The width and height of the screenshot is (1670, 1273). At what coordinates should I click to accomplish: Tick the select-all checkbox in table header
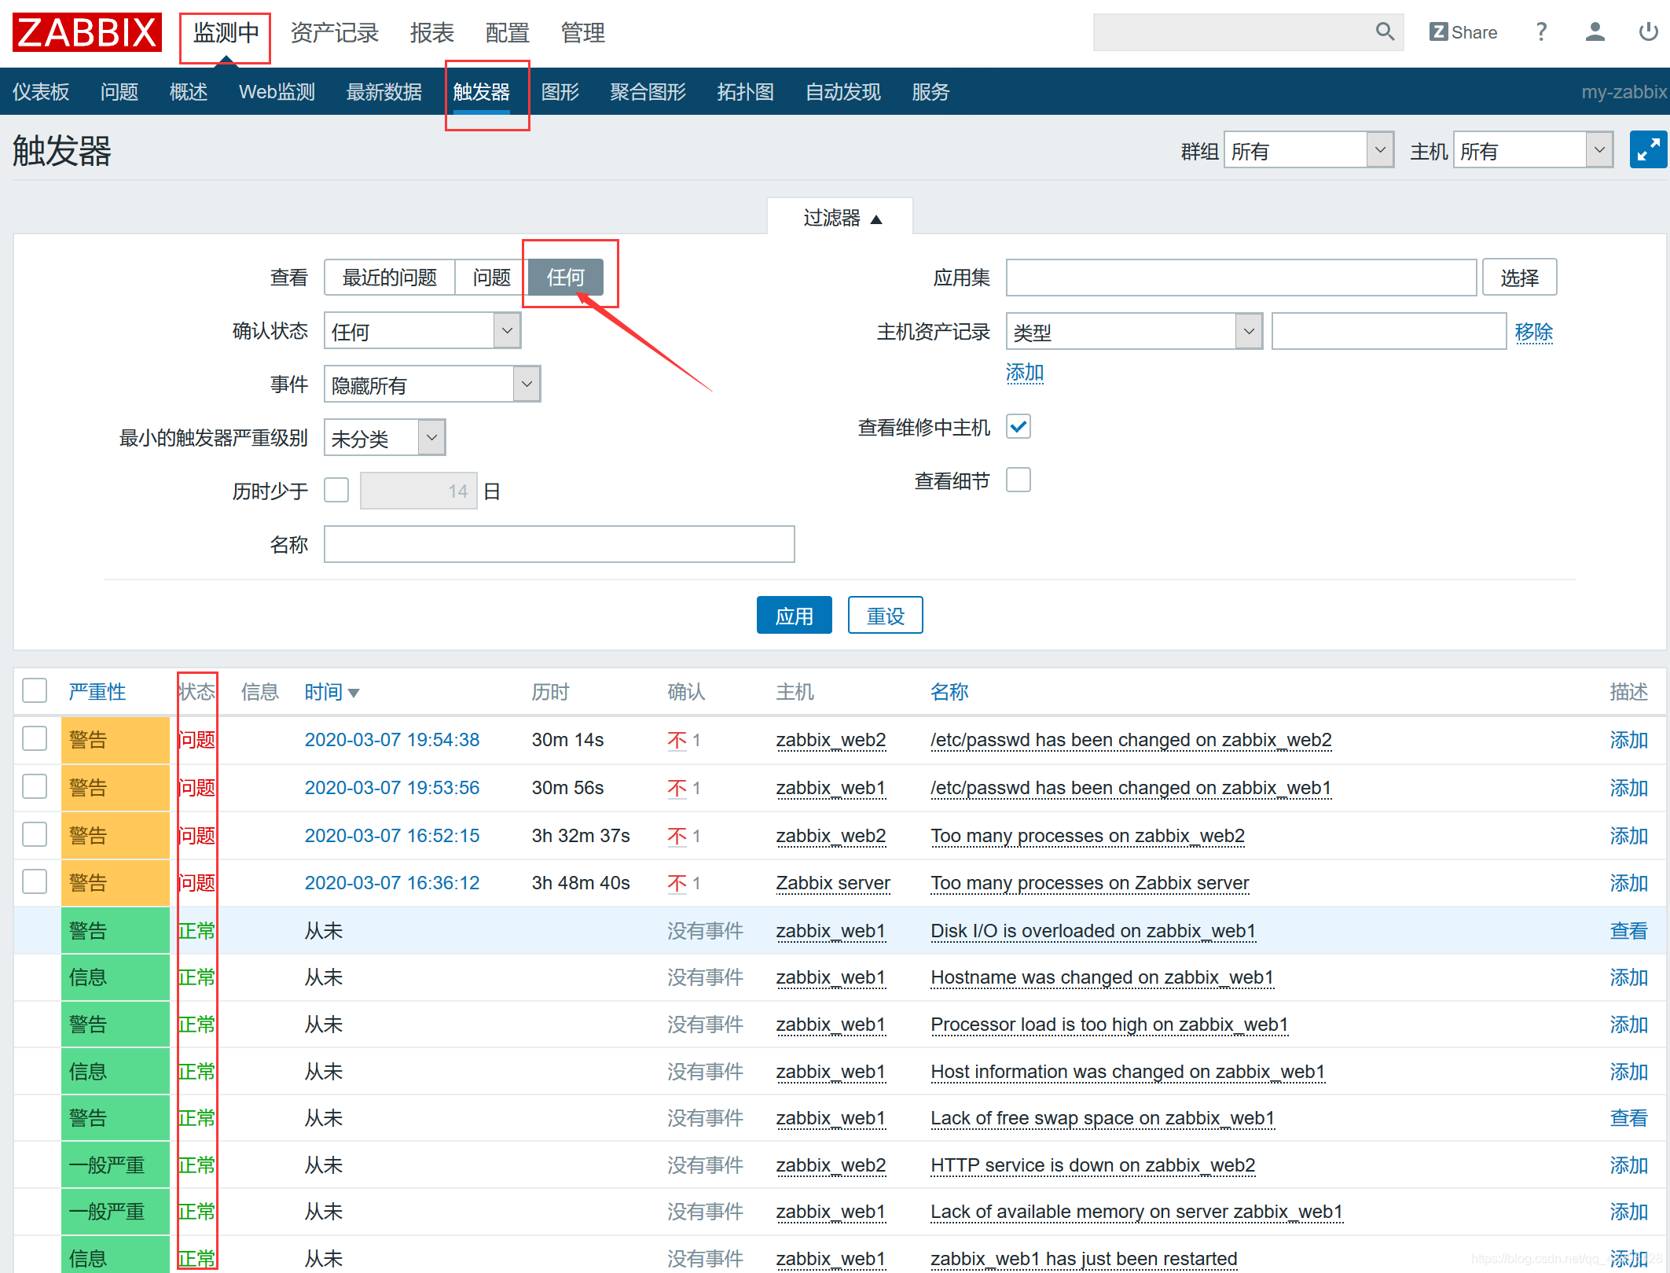(x=35, y=690)
